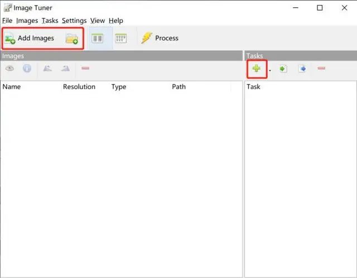Screen dimensions: 357x278
Task: Sort by the Path column header
Action: 178,87
